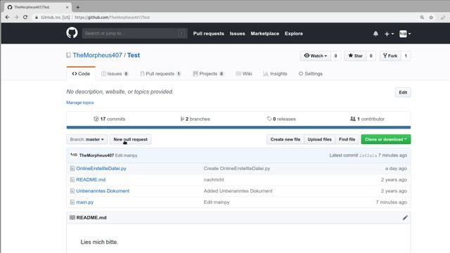Image resolution: width=450 pixels, height=253 pixels.
Task: Open main.py file
Action: click(84, 202)
